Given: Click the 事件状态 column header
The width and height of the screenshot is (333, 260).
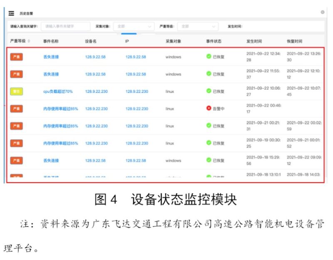Looking at the screenshot, I should tap(214, 41).
